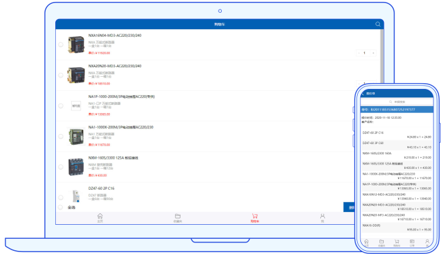Select phone row NXA16-DD

[x=397, y=227]
